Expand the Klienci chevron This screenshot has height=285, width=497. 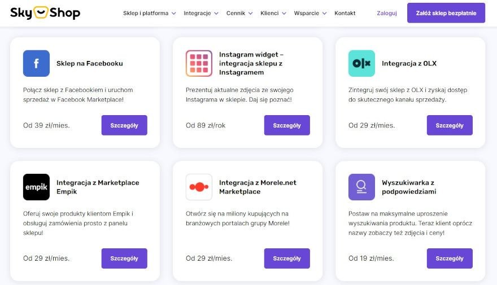click(x=284, y=14)
